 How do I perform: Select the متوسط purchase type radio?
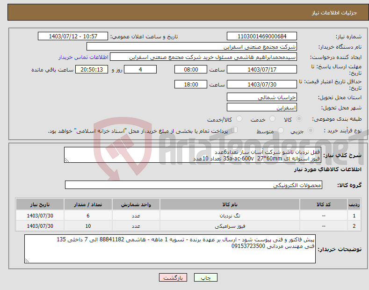tap(281, 130)
